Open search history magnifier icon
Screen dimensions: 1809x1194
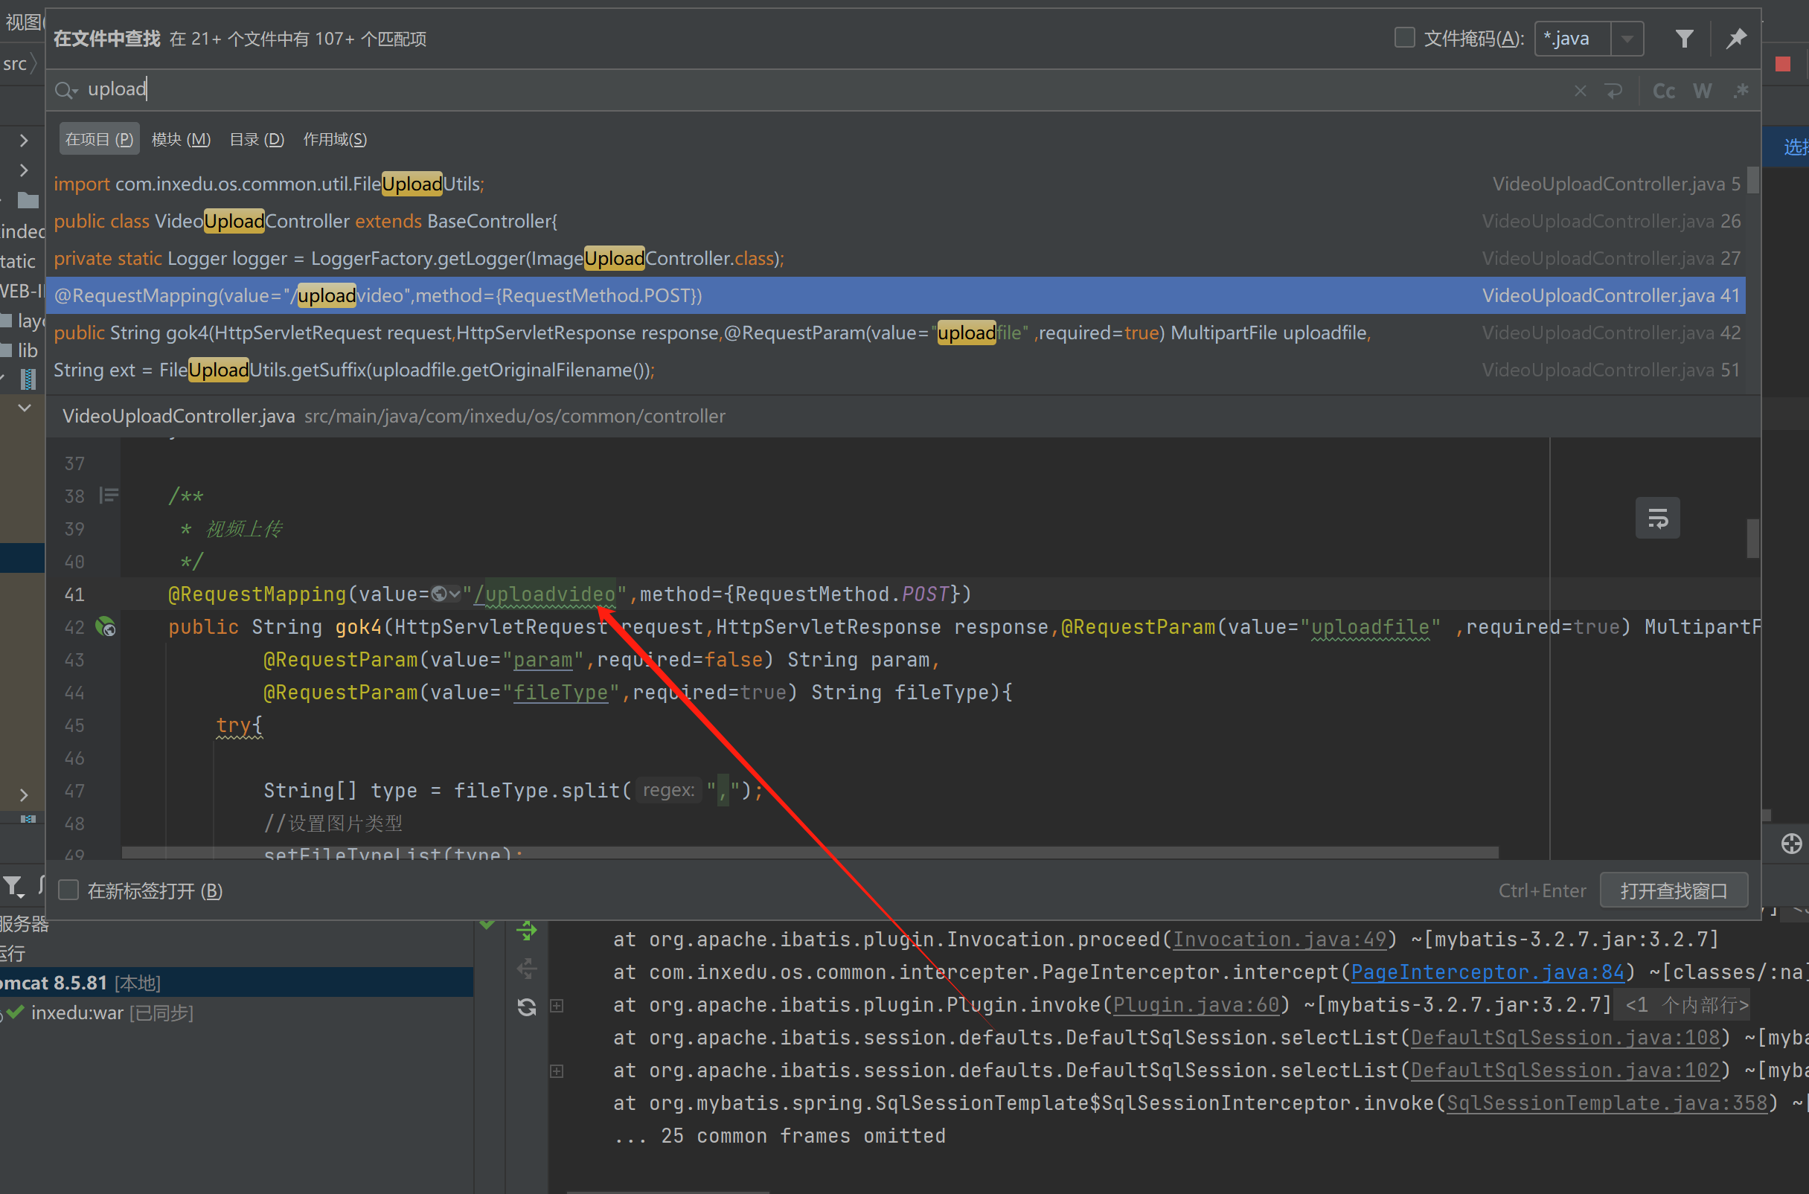[66, 91]
